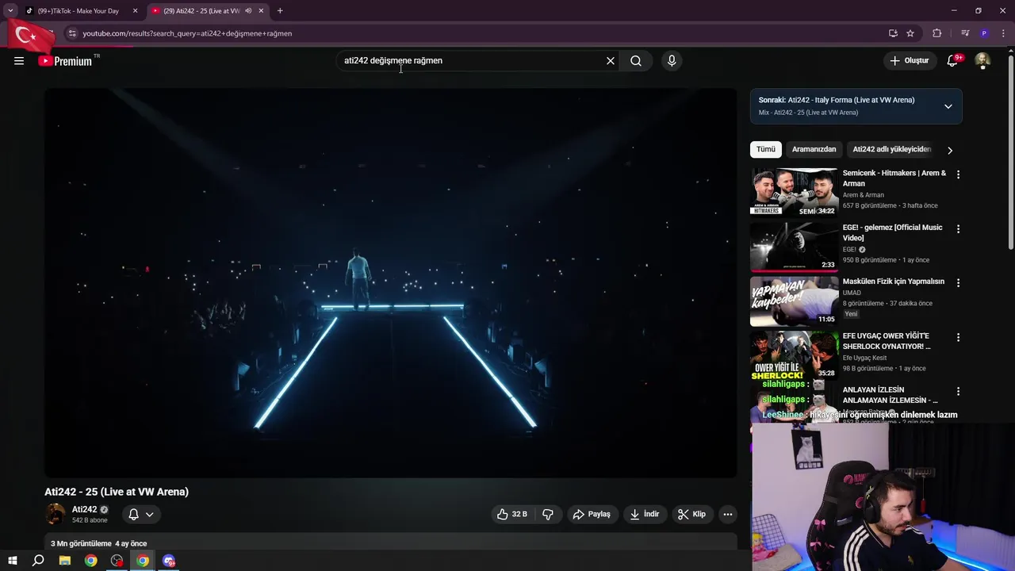Screen dimensions: 1015x571
Task: Click the video player to pause
Action: coord(390,282)
